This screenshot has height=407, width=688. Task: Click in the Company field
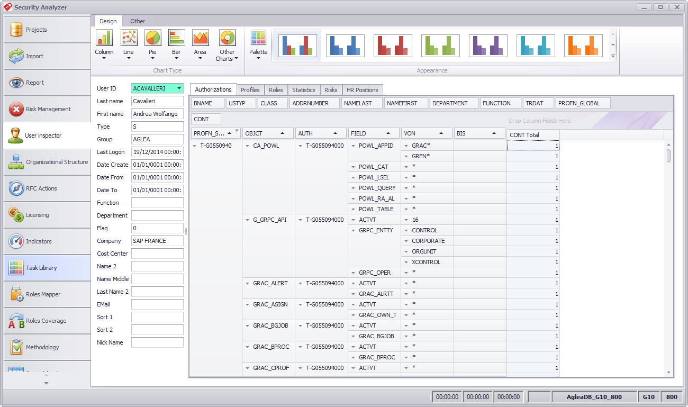pyautogui.click(x=157, y=241)
